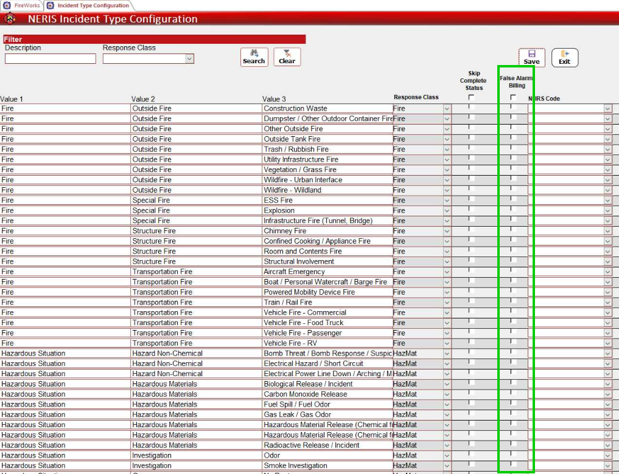619x474 pixels.
Task: Check False Alarm Billing for Chimney Fire
Action: tap(513, 230)
